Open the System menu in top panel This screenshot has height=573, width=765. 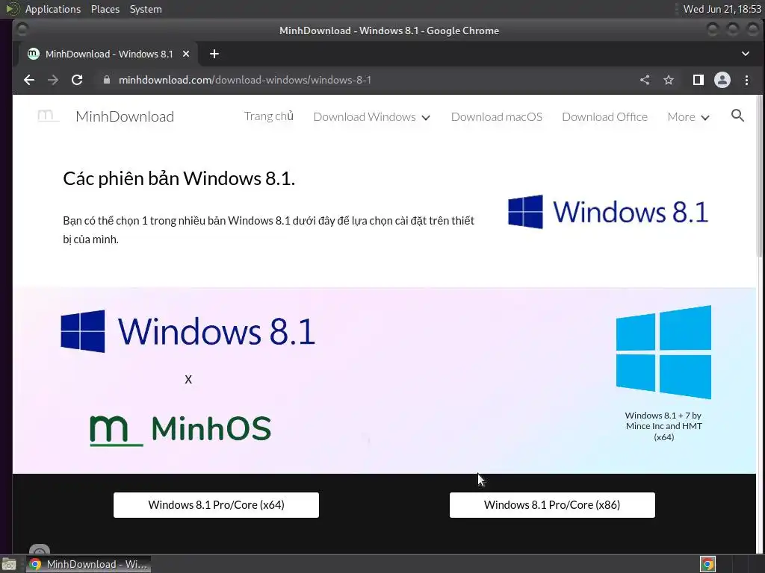pyautogui.click(x=146, y=9)
